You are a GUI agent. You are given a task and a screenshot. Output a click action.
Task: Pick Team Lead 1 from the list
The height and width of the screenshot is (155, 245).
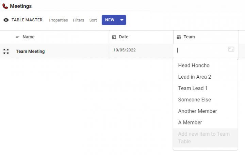(x=193, y=88)
